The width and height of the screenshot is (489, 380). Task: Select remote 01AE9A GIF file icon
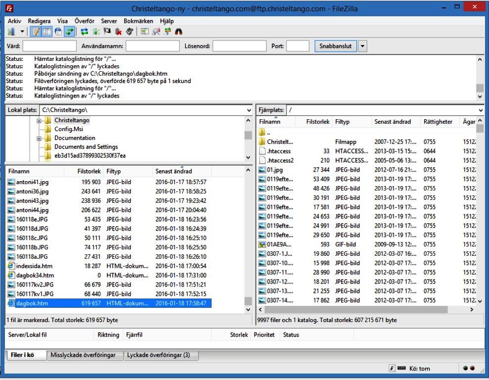tap(262, 244)
